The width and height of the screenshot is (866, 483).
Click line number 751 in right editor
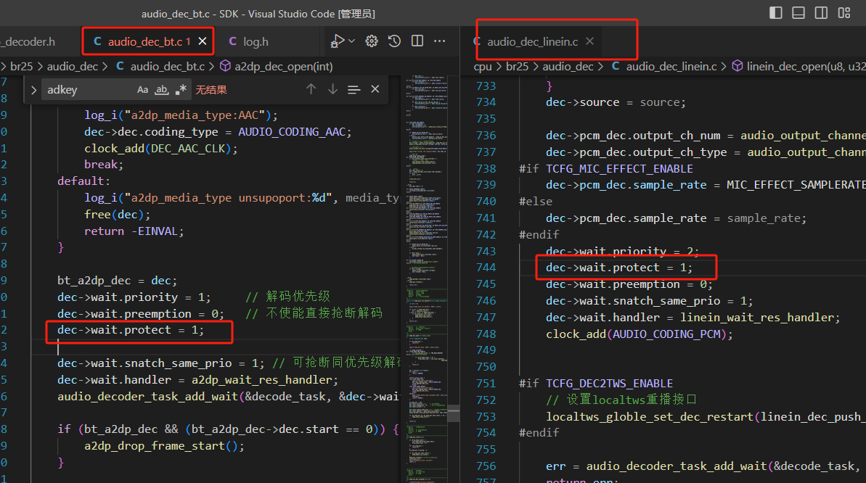coord(486,384)
